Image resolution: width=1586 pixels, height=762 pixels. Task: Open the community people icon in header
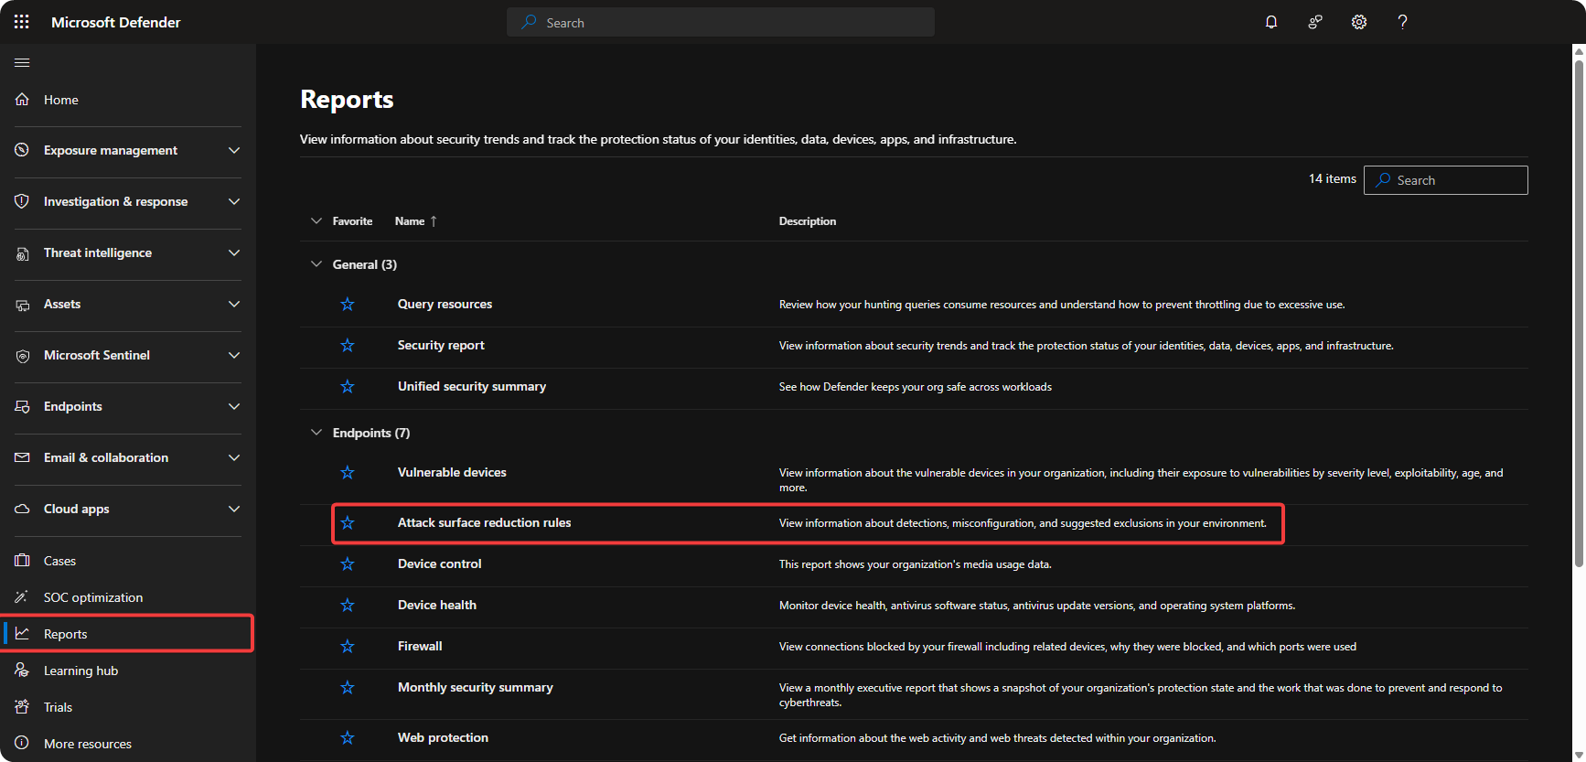tap(1314, 22)
